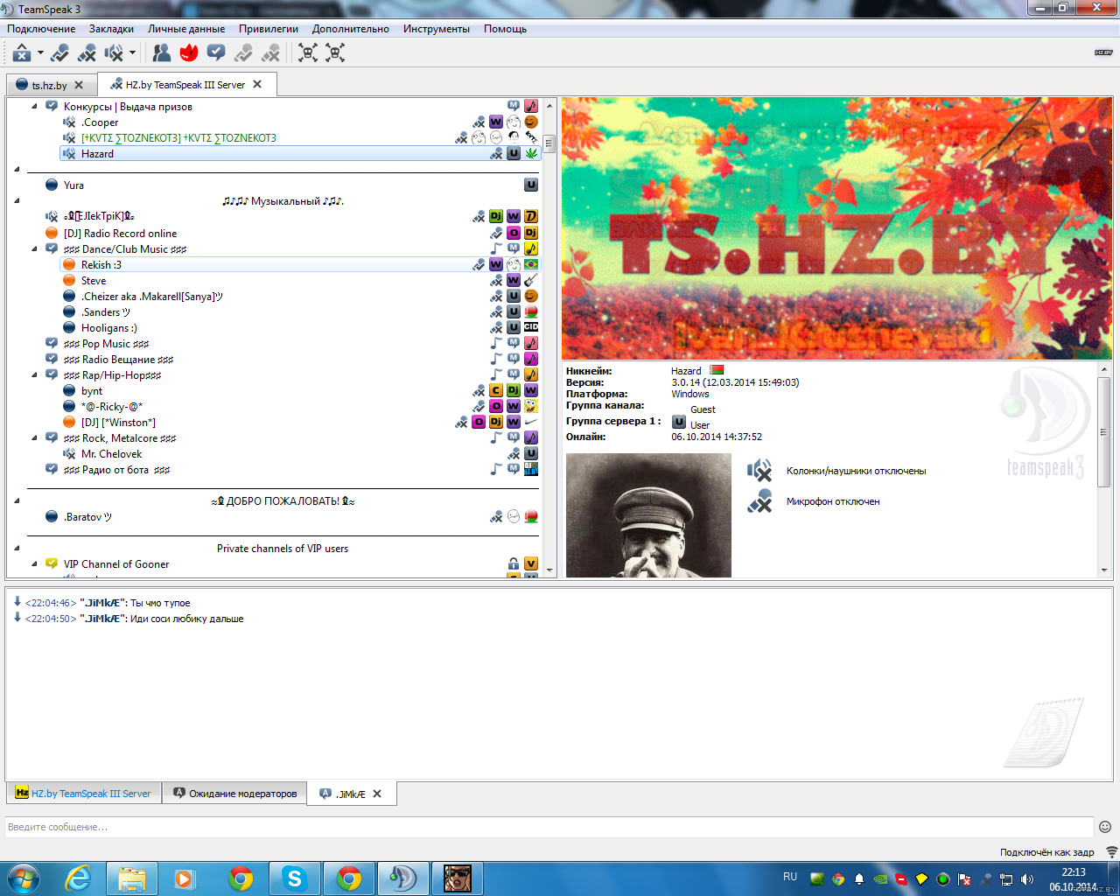1120x896 pixels.
Task: Open the Закладки menu
Action: point(111,29)
